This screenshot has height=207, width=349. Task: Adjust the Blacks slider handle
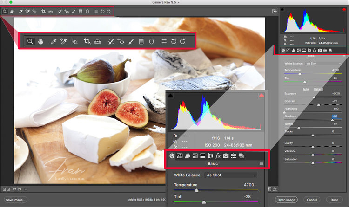point(313,135)
